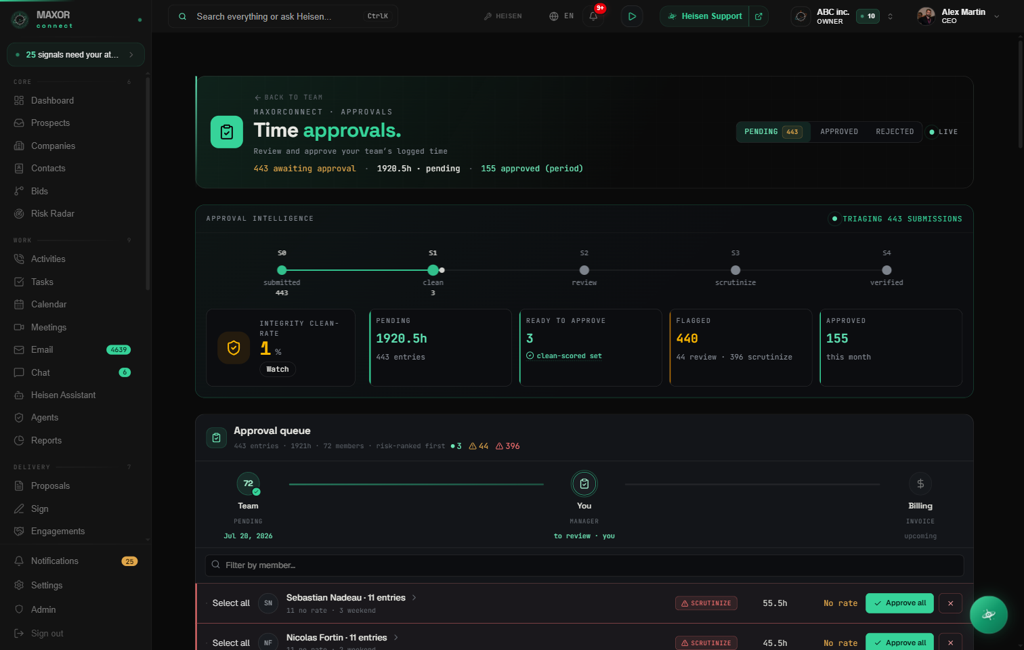
Task: Reject Nicolas Fortin's entries with X
Action: click(950, 643)
